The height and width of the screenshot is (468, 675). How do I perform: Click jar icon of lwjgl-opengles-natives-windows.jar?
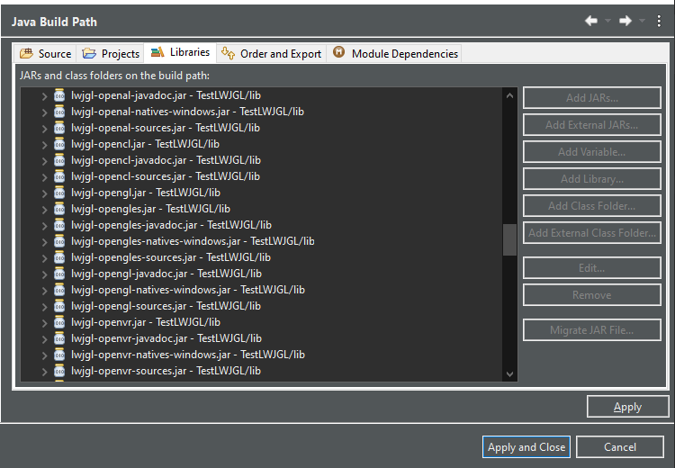click(x=59, y=241)
